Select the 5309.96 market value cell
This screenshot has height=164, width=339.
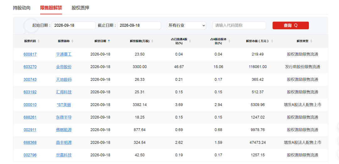[258, 105]
